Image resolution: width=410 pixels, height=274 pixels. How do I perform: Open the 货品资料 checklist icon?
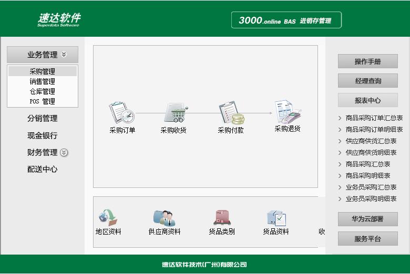point(276,218)
